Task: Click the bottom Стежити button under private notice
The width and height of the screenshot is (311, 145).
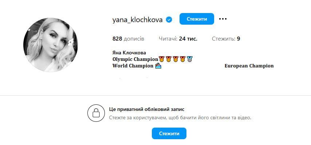Action: pos(169,133)
